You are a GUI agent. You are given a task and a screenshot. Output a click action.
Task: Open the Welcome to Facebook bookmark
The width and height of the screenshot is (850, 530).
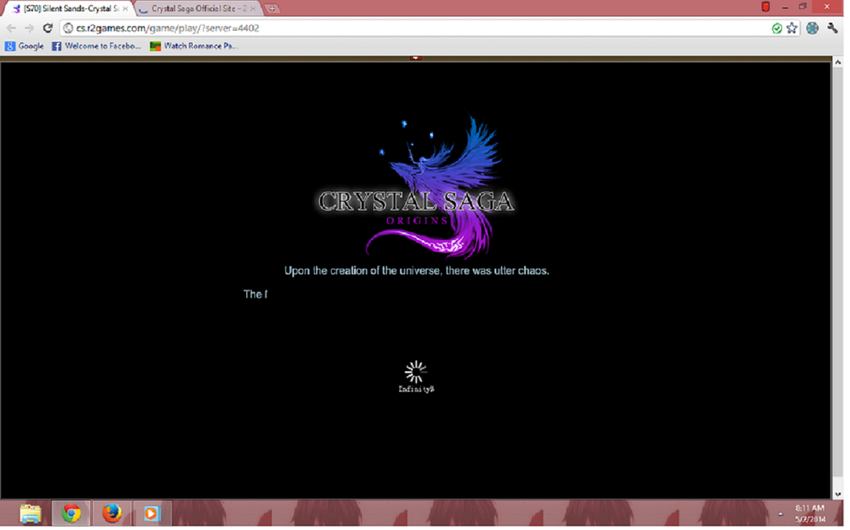[x=96, y=46]
